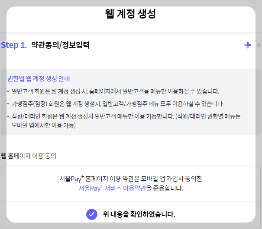The width and height of the screenshot is (262, 229).
Task: Expand Step 1 section with plus icon
Action: pos(247,45)
